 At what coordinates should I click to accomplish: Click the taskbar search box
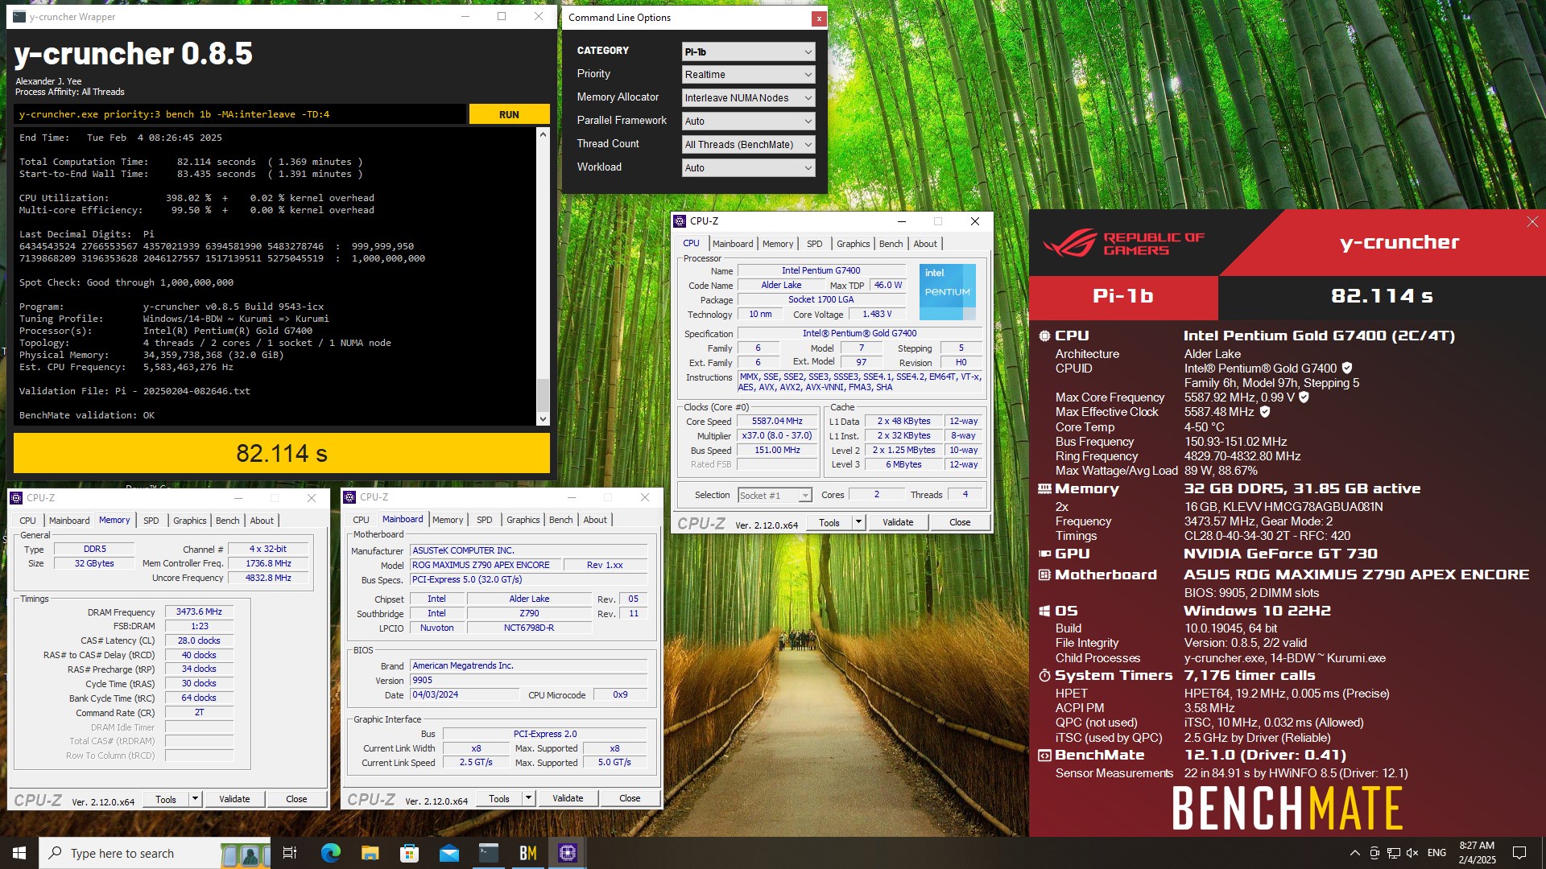coord(155,853)
